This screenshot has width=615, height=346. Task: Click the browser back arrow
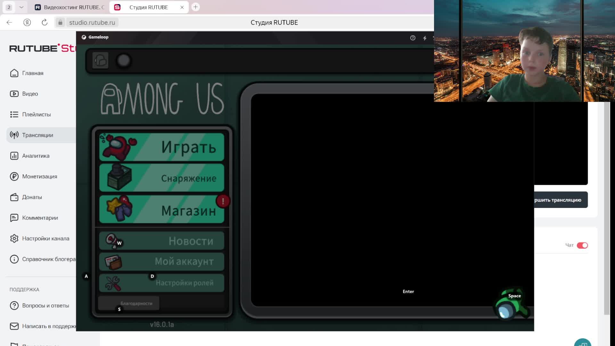(9, 22)
